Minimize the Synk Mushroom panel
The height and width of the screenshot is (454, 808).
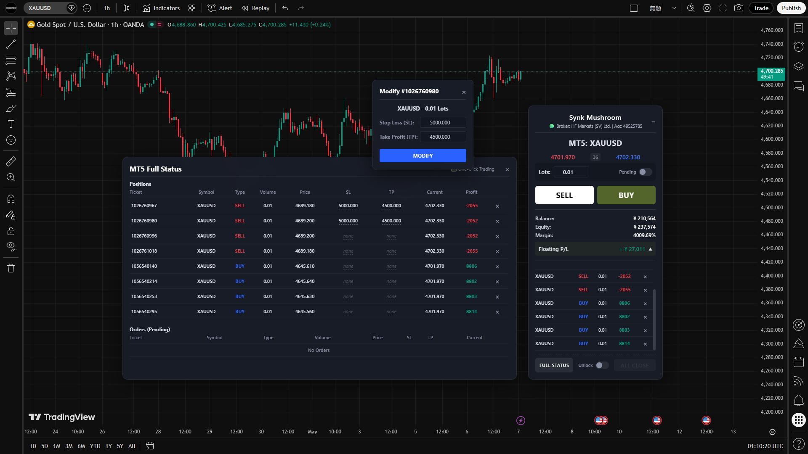coord(653,122)
